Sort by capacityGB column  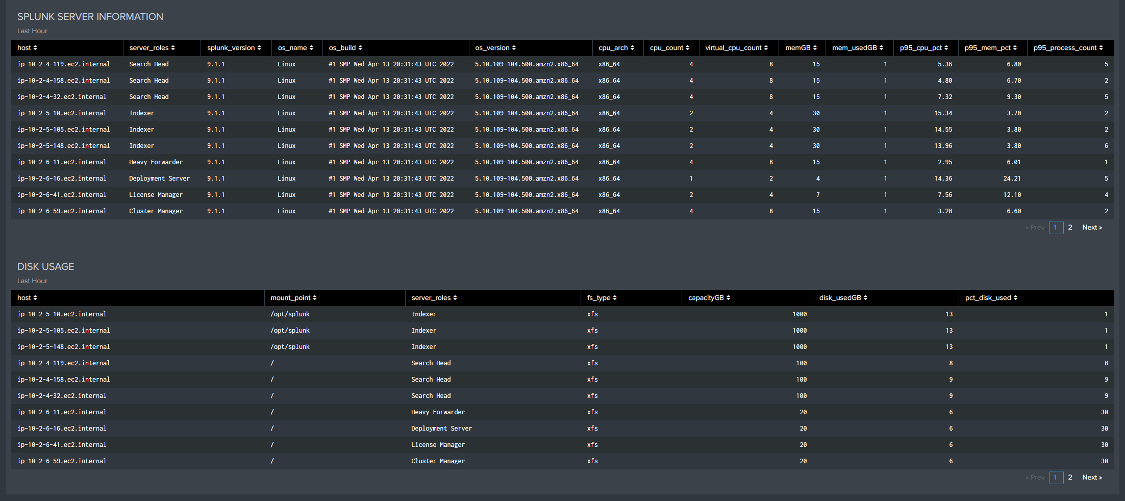[x=709, y=298]
